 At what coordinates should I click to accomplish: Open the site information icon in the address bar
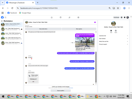coord(18,8)
